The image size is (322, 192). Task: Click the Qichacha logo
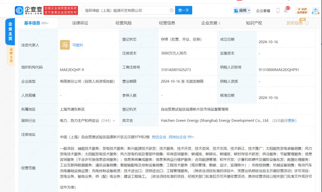pyautogui.click(x=28, y=10)
